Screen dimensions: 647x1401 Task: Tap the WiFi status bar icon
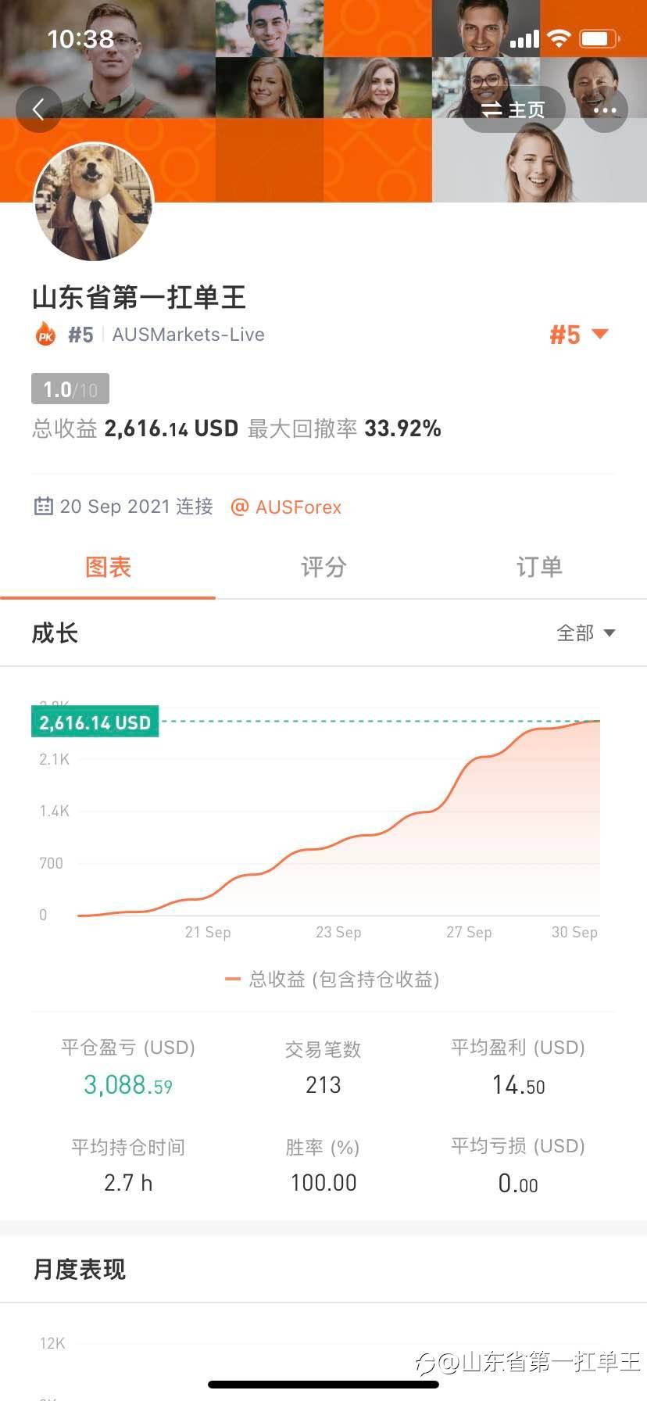pos(559,38)
